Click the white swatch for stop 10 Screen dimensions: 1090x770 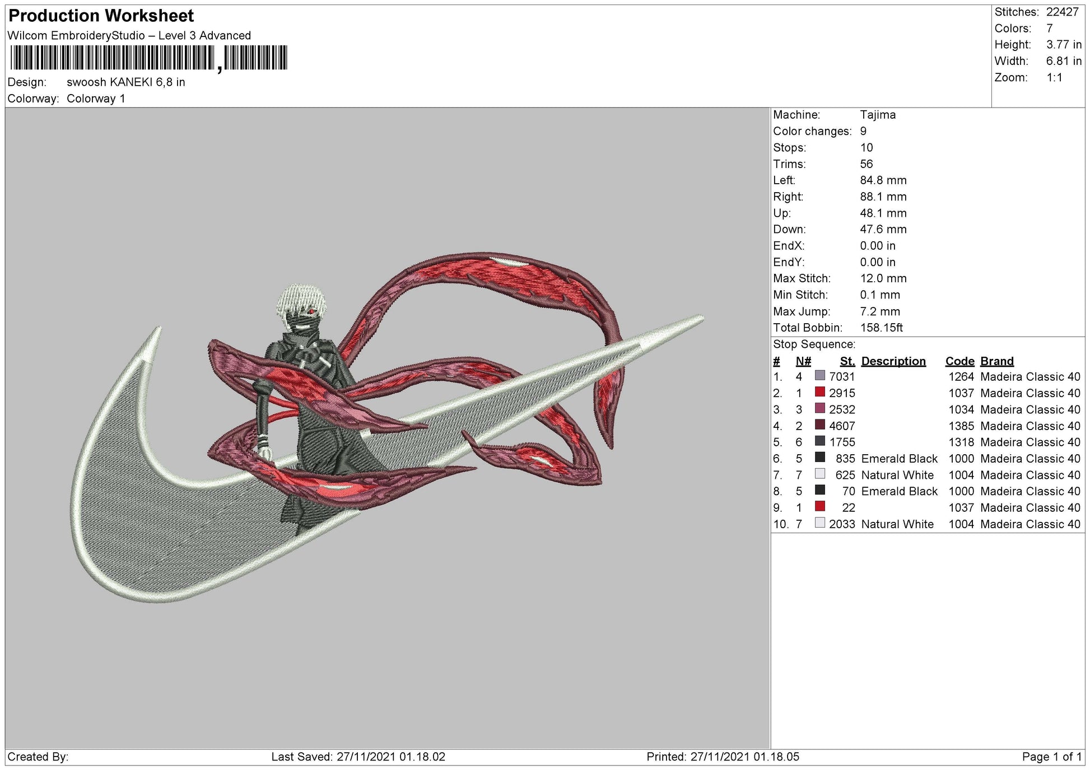[x=820, y=523]
